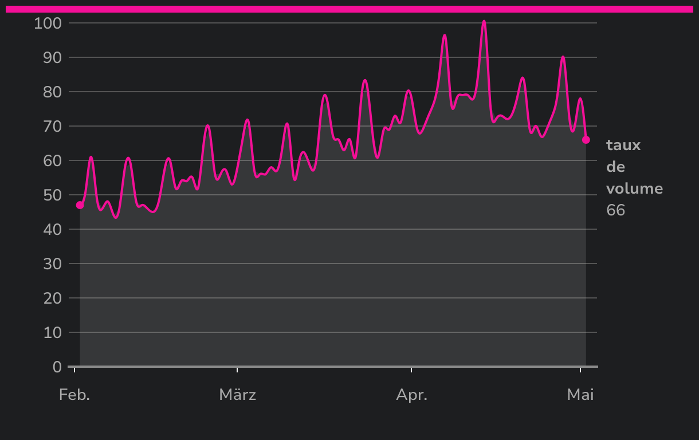
Task: Click the 0 label at the y-axis origin
Action: click(x=57, y=367)
